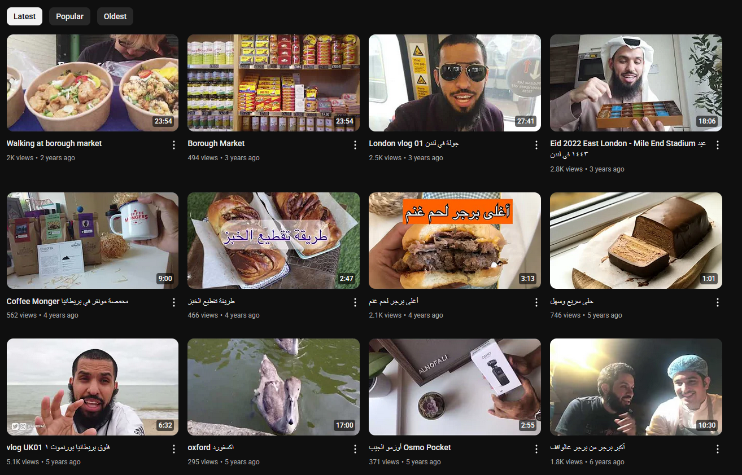Sort videos by Oldest
This screenshot has height=475, width=742.
115,16
